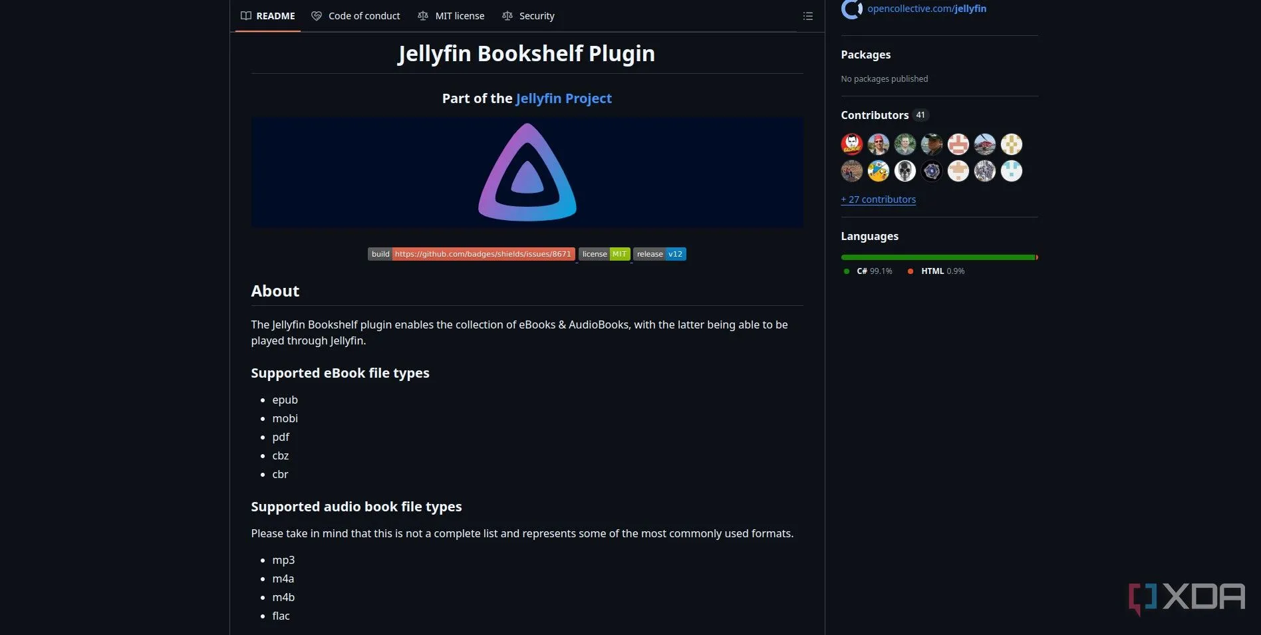
Task: Click the mobi list item
Action: coord(285,418)
